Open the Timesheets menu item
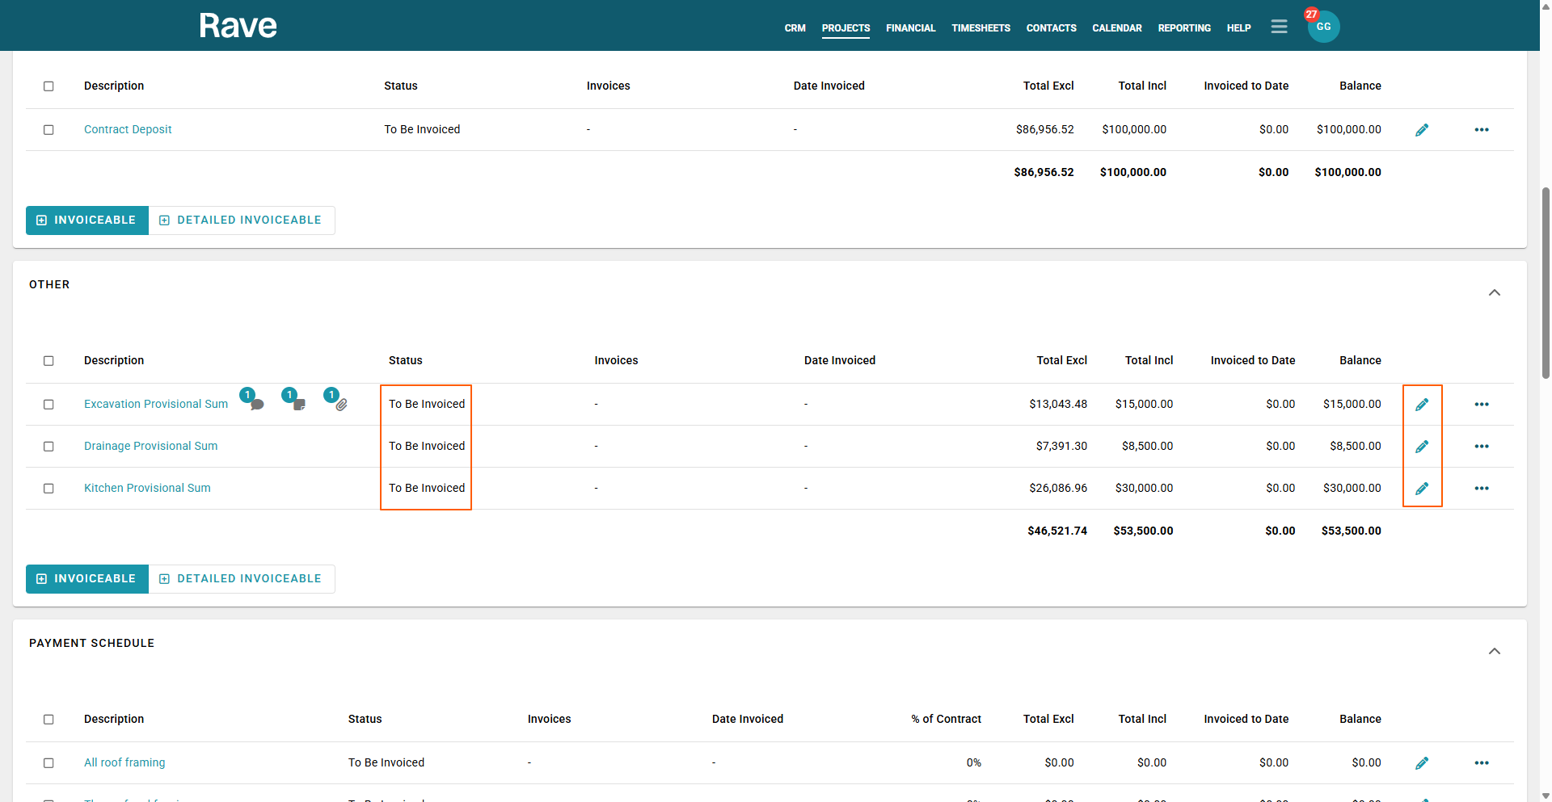 pos(981,28)
